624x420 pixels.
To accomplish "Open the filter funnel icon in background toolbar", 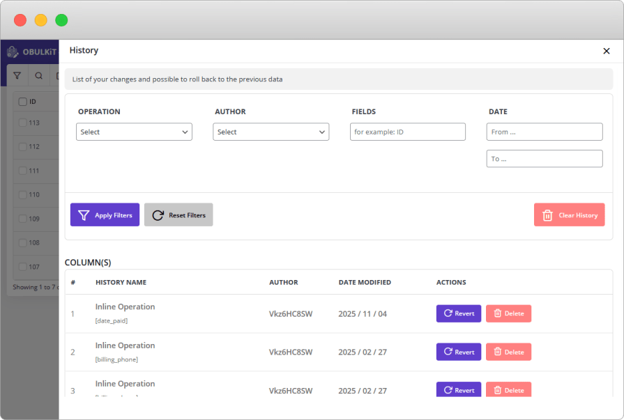I will click(17, 76).
